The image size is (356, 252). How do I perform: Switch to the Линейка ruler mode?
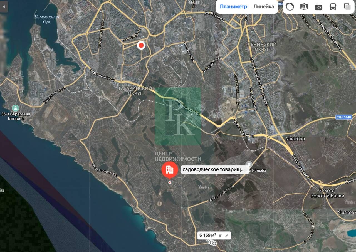[x=264, y=7]
